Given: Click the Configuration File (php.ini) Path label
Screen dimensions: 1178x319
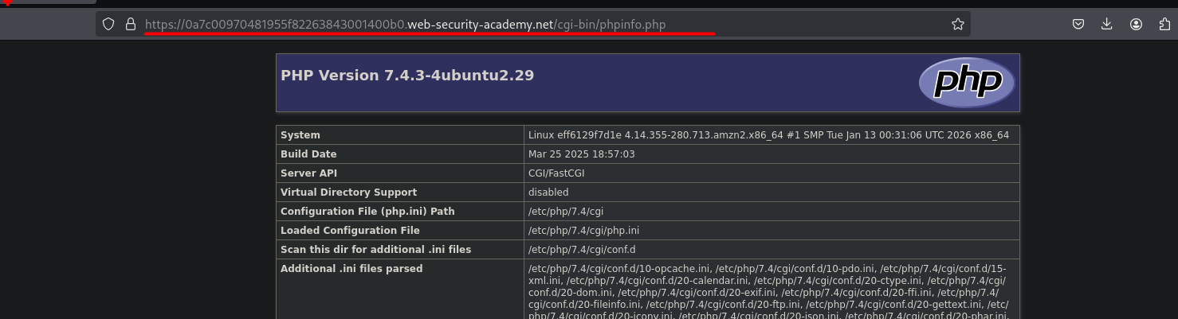Looking at the screenshot, I should pos(367,212).
